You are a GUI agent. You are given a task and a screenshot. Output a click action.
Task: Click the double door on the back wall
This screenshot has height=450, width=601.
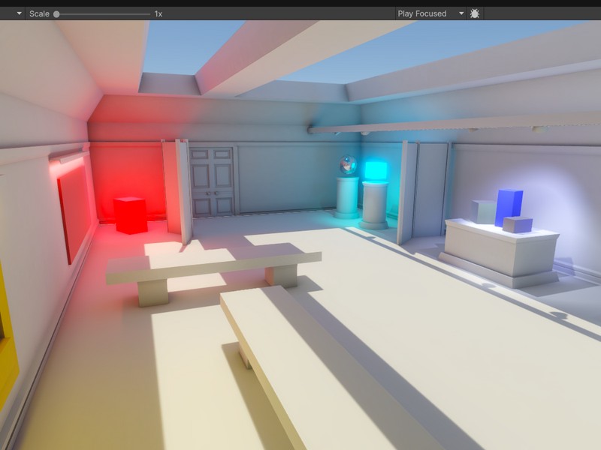[x=211, y=181]
